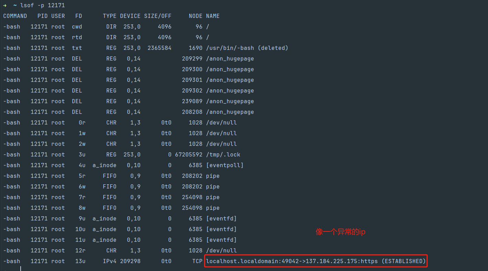Click the size value 2365584

pyautogui.click(x=160, y=48)
